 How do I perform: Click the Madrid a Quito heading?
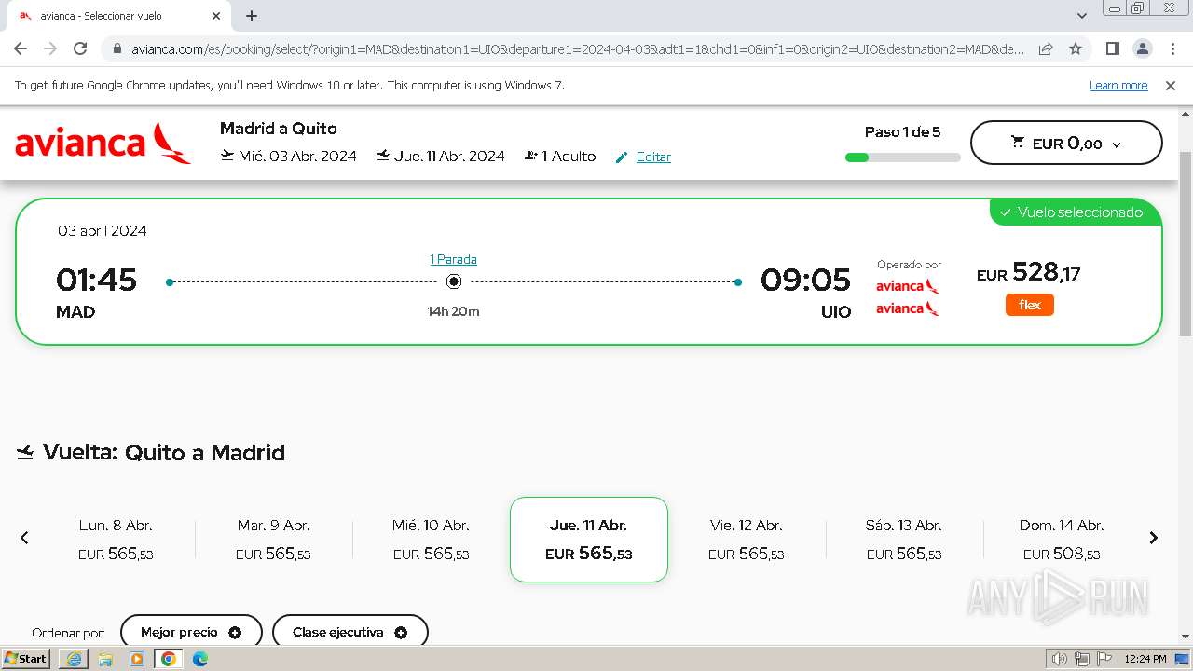(279, 129)
